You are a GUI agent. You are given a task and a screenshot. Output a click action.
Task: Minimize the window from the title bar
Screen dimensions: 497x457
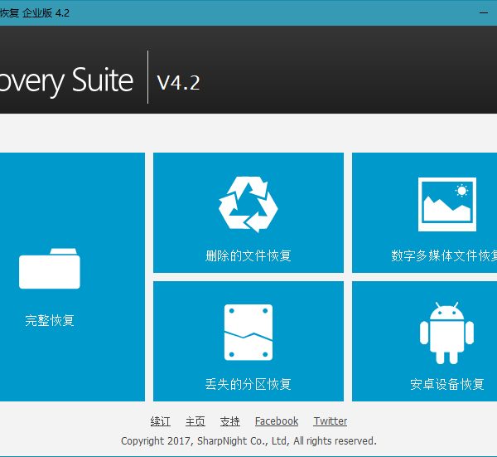click(x=485, y=12)
